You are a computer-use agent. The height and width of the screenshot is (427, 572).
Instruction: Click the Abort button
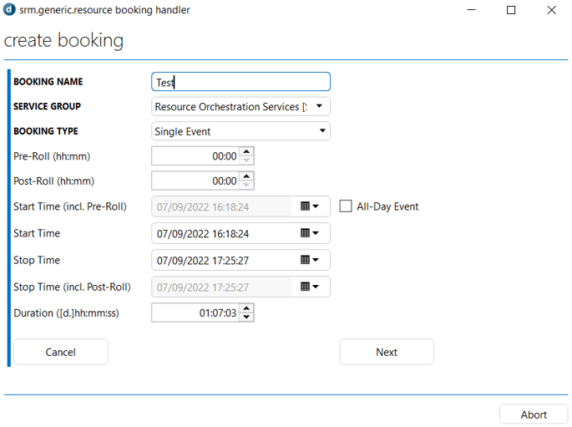pyautogui.click(x=534, y=414)
